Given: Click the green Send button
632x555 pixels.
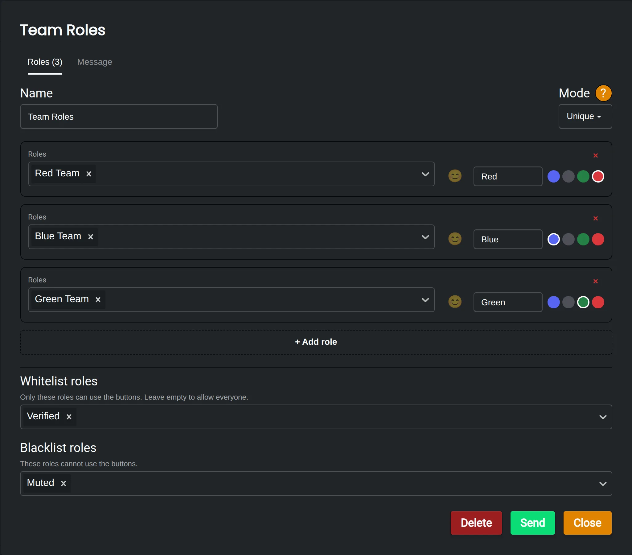Looking at the screenshot, I should [532, 523].
